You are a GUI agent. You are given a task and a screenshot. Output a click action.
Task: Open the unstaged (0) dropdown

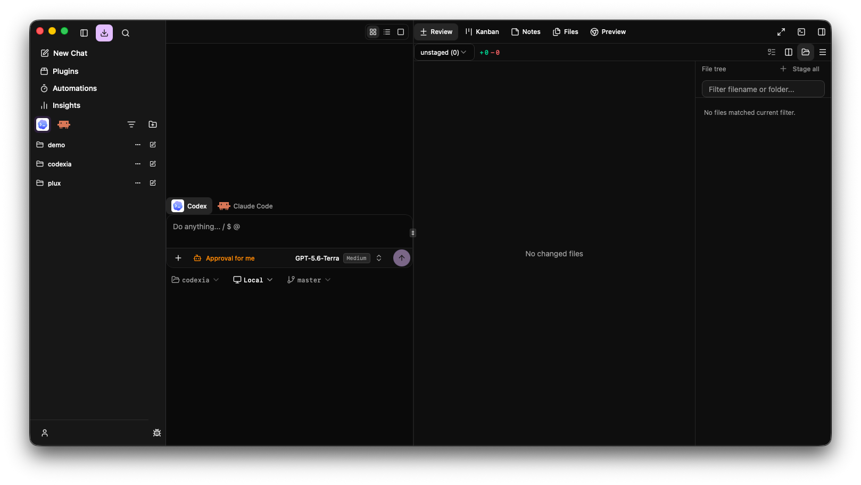(x=443, y=52)
